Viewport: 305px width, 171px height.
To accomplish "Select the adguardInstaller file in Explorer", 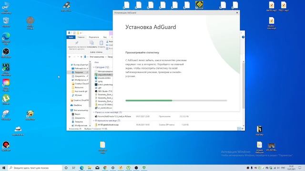I will click(104, 75).
